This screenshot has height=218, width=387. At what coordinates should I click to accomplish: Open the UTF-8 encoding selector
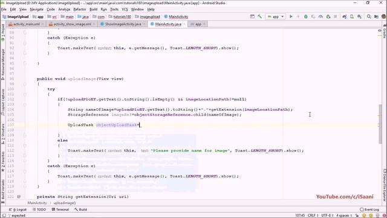tap(328, 216)
